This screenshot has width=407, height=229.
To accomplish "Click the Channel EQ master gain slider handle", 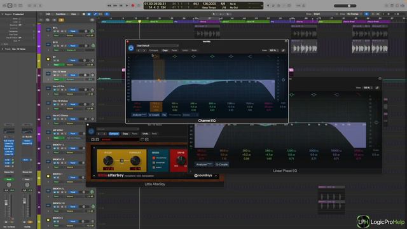I will point(283,80).
